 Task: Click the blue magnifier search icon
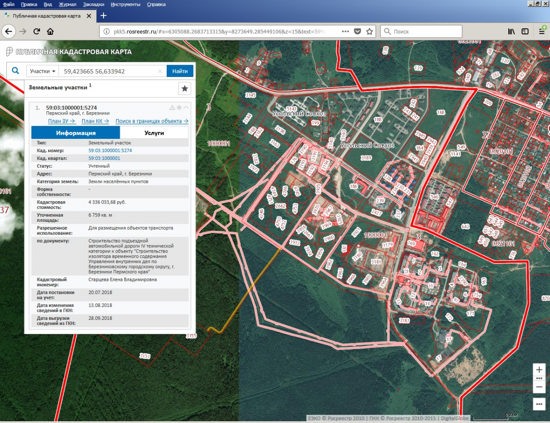point(16,71)
